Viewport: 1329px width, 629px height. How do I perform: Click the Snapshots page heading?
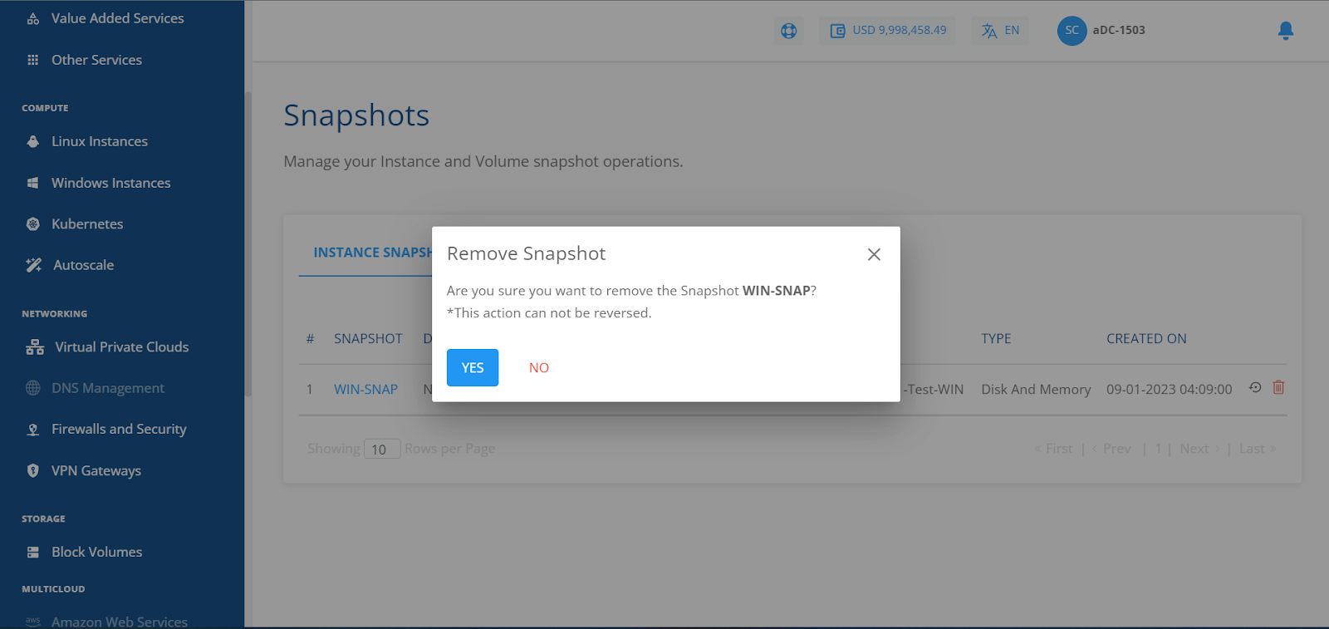356,115
